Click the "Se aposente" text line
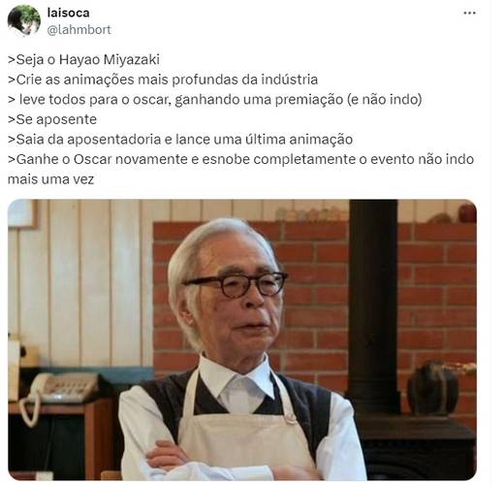This screenshot has width=504, height=485. click(x=52, y=119)
